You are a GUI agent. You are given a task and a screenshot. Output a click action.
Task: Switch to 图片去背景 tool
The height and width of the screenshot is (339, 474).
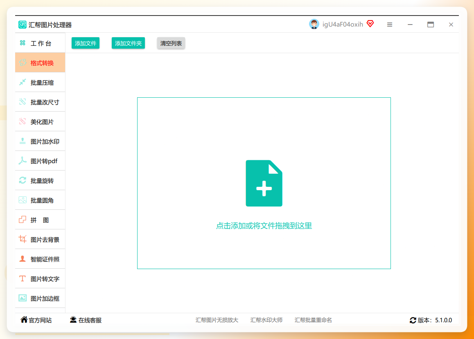coord(40,239)
